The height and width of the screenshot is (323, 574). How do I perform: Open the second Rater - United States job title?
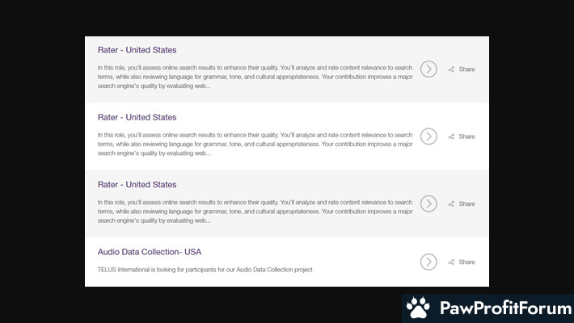137,117
